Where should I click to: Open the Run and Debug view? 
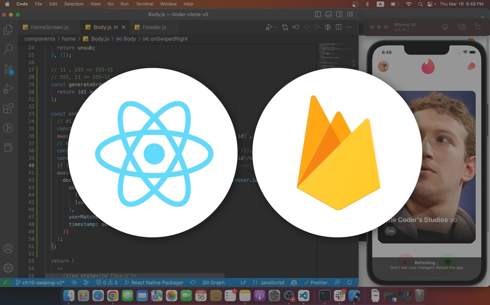tap(8, 89)
